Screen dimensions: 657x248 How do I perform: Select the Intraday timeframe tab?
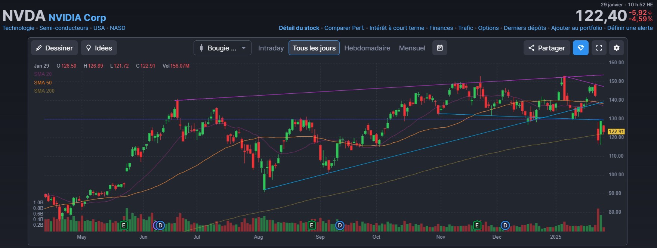(x=271, y=48)
